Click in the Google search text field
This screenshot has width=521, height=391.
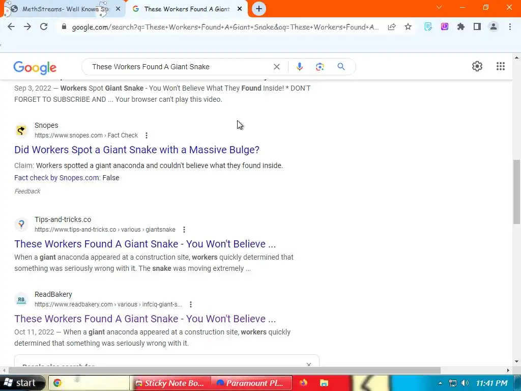pyautogui.click(x=180, y=67)
